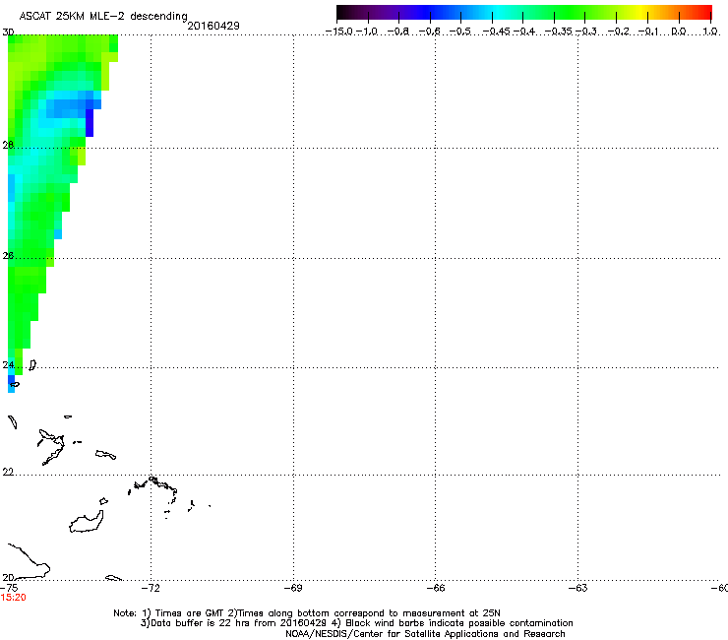Viewport: 728px width, 640px height.
Task: Click the '30' latitude axis label
Action: click(x=8, y=32)
